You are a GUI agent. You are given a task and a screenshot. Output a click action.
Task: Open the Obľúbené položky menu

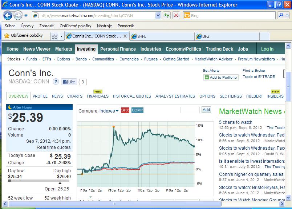(76, 26)
